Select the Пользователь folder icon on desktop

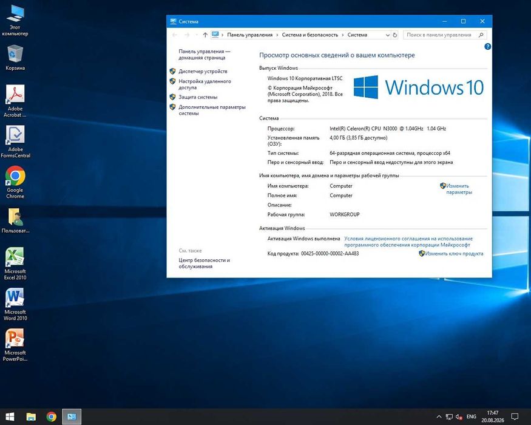click(15, 220)
